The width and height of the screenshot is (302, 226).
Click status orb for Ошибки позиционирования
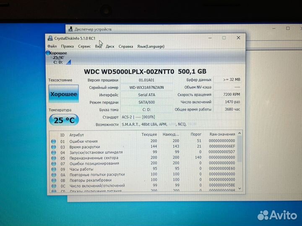tap(54, 164)
